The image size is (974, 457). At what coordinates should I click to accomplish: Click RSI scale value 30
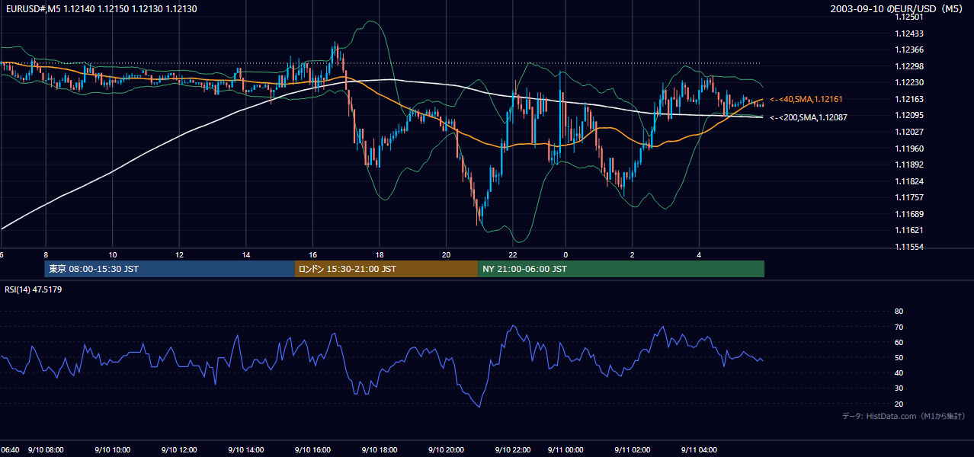tap(899, 388)
